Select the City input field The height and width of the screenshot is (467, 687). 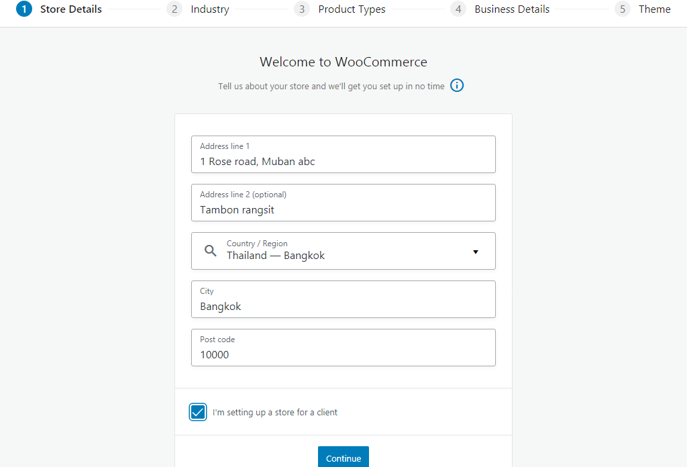pos(343,306)
